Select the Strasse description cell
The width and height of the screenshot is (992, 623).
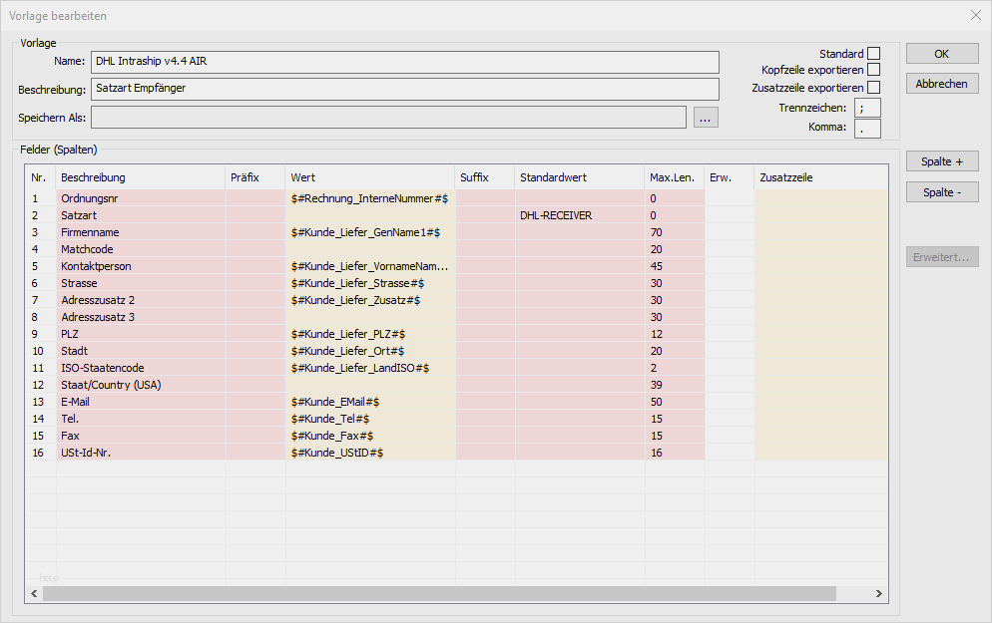tap(141, 283)
